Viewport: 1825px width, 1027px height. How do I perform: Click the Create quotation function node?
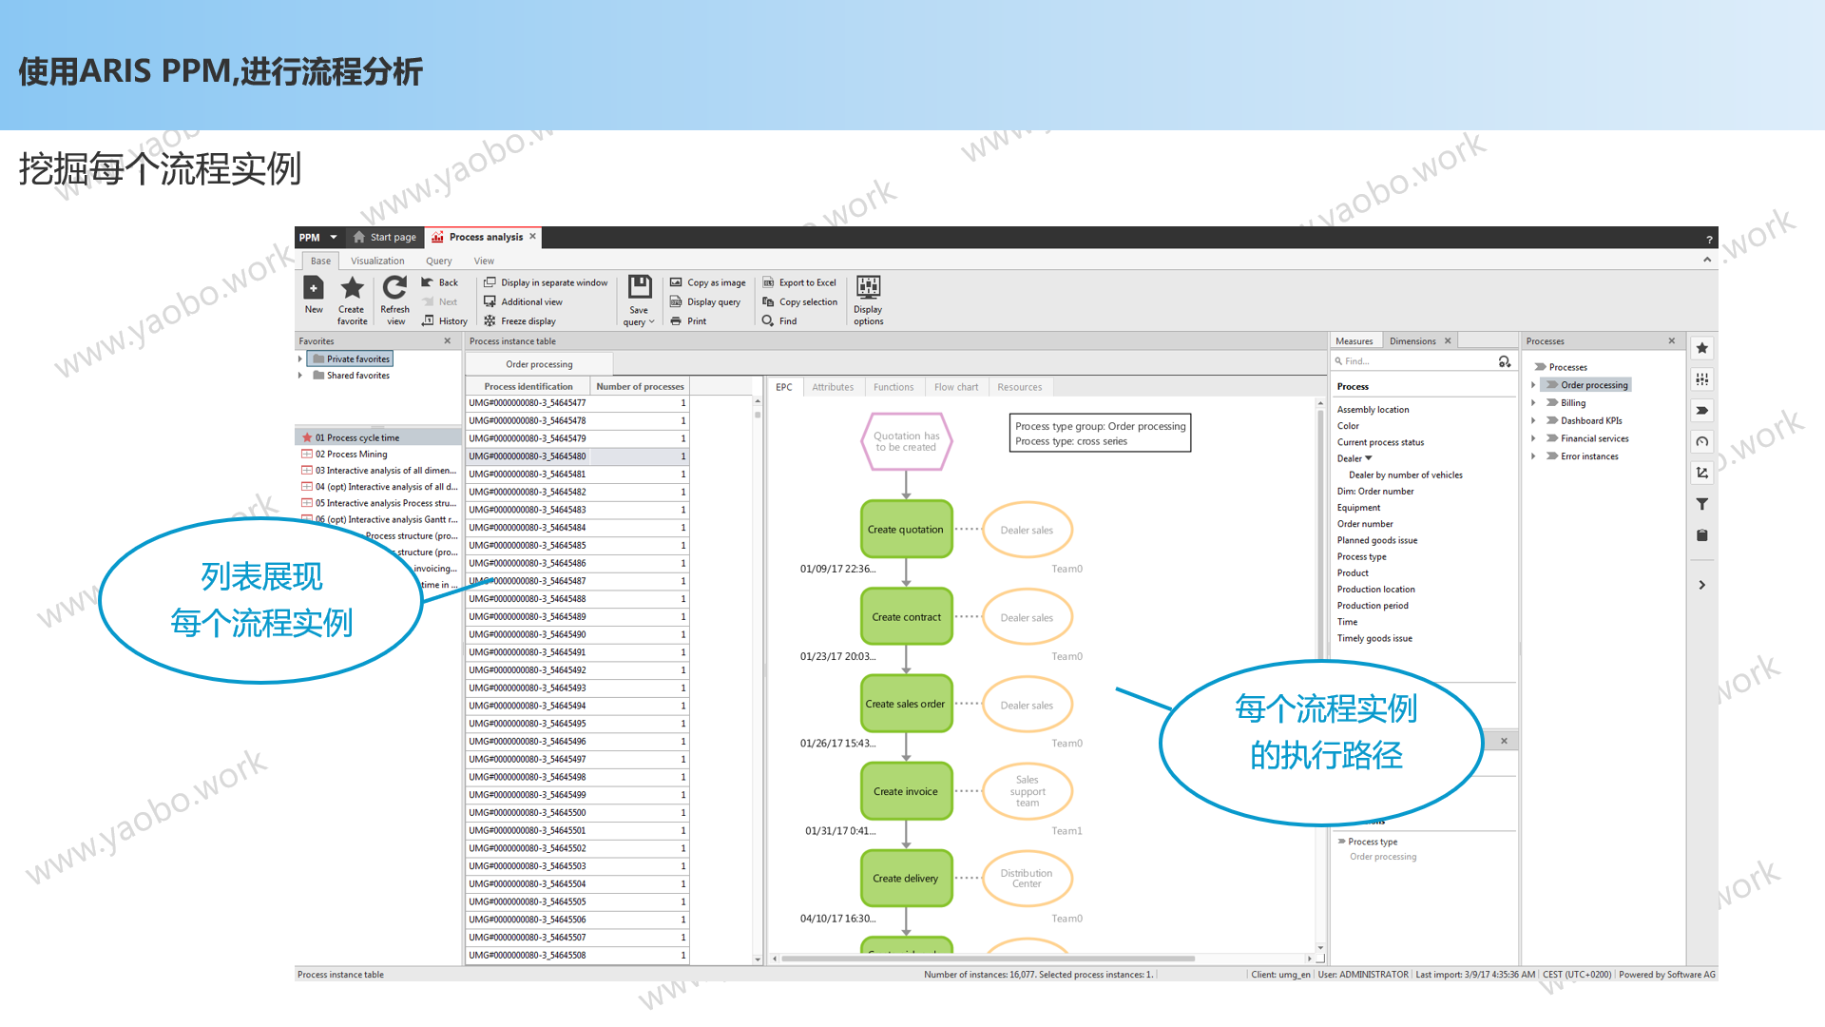[x=906, y=530]
